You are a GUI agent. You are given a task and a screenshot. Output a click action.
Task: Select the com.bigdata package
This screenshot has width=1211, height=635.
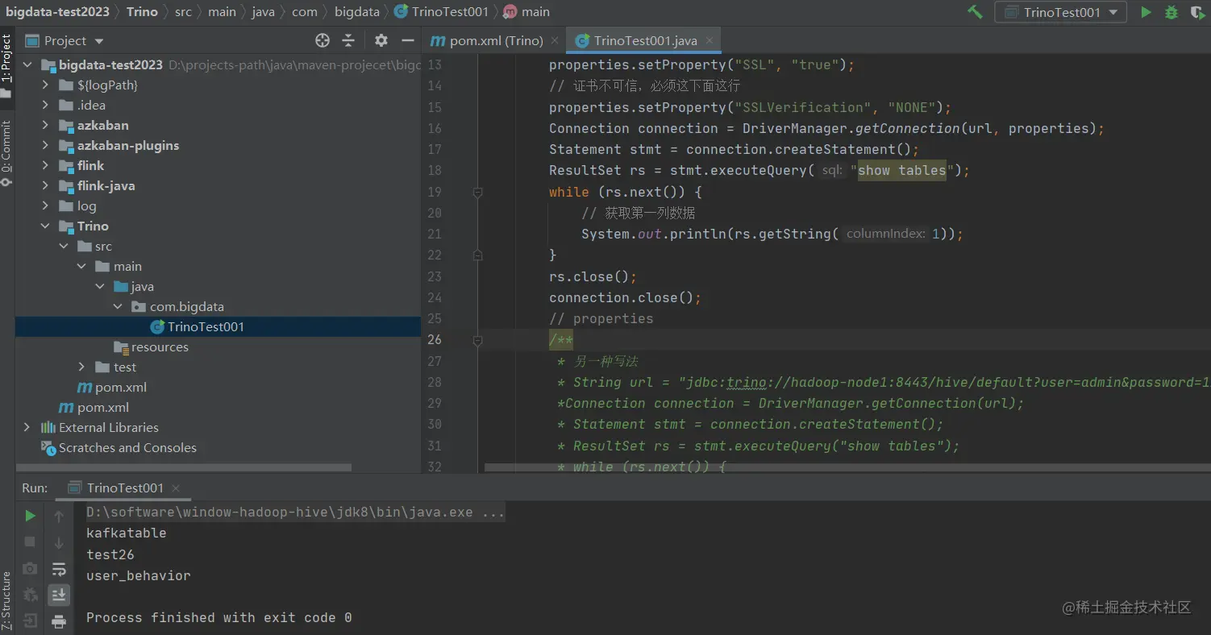[186, 306]
